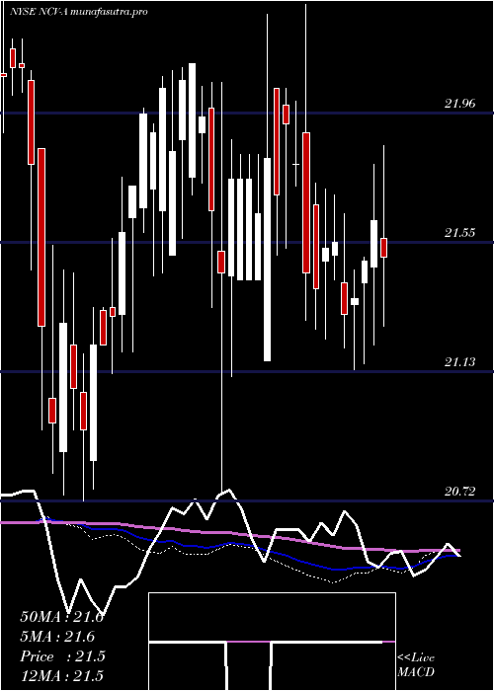Image resolution: width=494 pixels, height=691 pixels.
Task: Click the <<Live MACD label
Action: click(416, 664)
